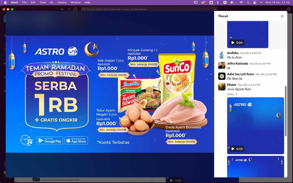Open Adist has Left Astro avatar

pyautogui.click(x=222, y=76)
